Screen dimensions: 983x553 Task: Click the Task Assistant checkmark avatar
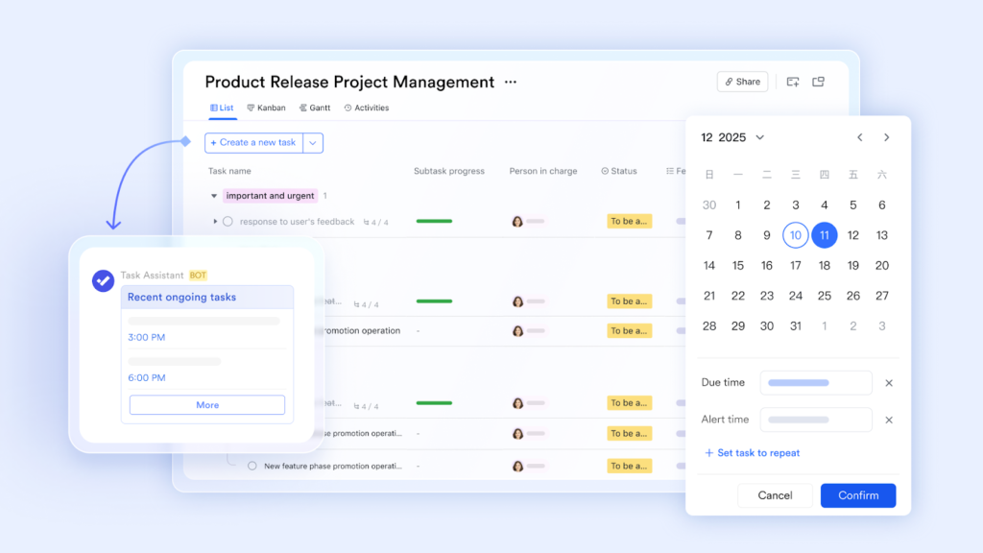click(x=103, y=280)
